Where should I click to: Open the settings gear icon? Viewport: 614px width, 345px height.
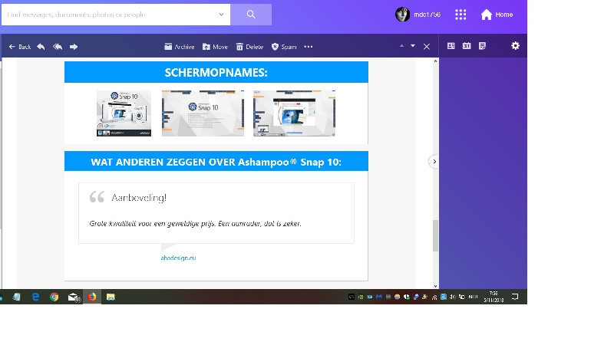[515, 46]
